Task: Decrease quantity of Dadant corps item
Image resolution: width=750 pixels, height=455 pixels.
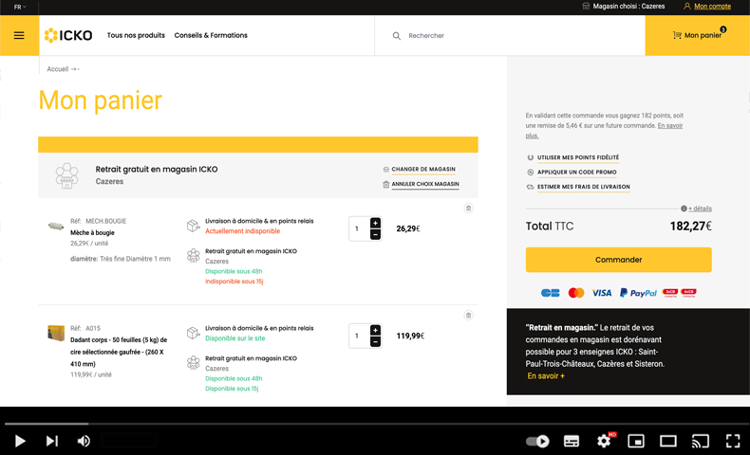Action: point(376,341)
